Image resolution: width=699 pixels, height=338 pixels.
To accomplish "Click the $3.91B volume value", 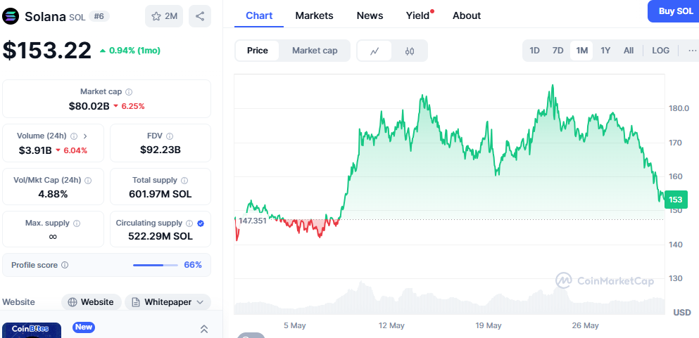I will pyautogui.click(x=35, y=150).
